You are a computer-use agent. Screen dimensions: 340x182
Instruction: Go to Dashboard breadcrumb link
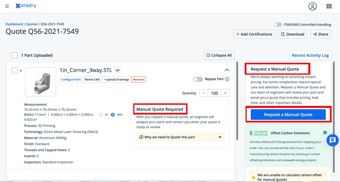coord(14,24)
